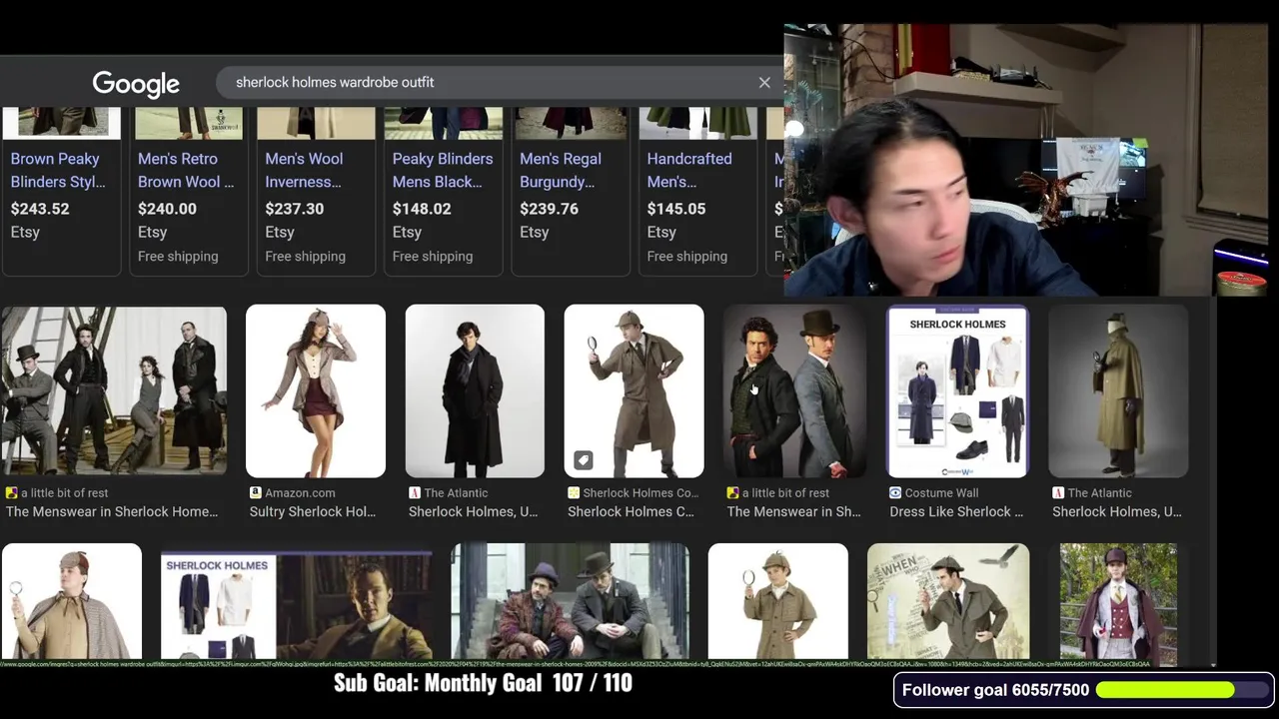
Task: Clear the search box with the X icon
Action: point(764,83)
